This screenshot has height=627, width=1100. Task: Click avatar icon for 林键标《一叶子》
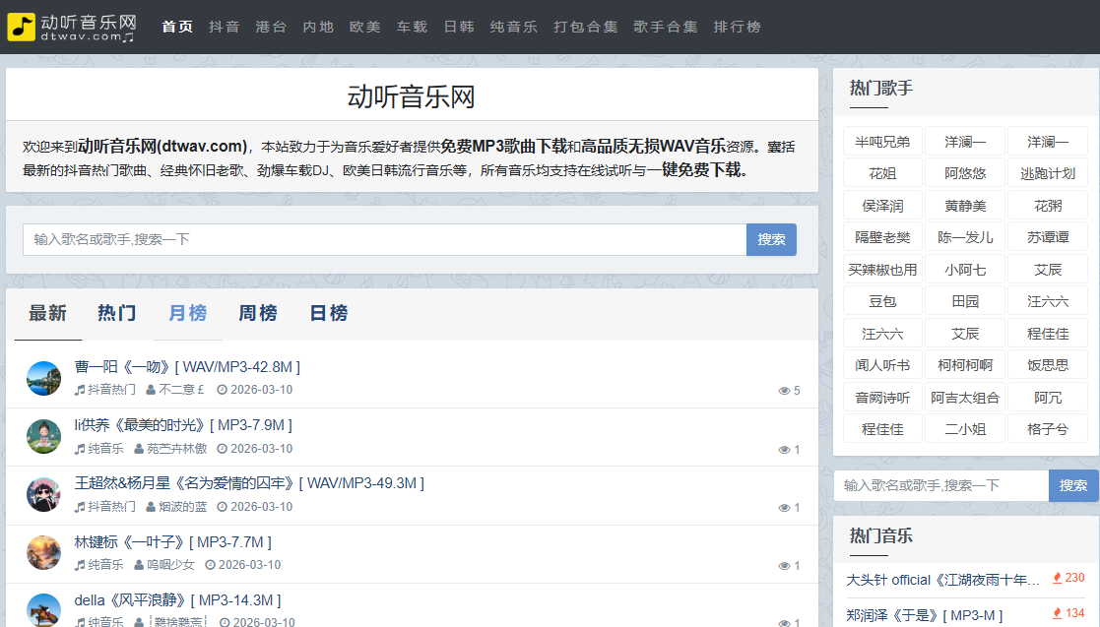43,553
